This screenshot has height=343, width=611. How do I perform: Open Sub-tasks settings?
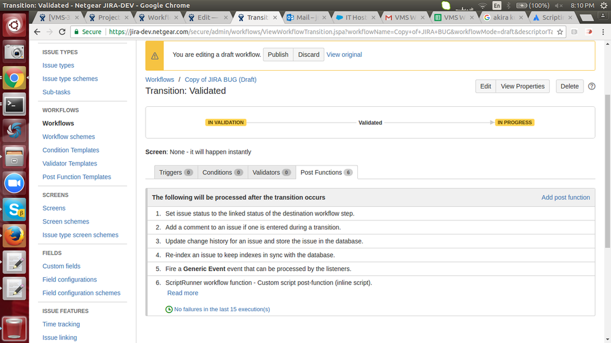56,92
